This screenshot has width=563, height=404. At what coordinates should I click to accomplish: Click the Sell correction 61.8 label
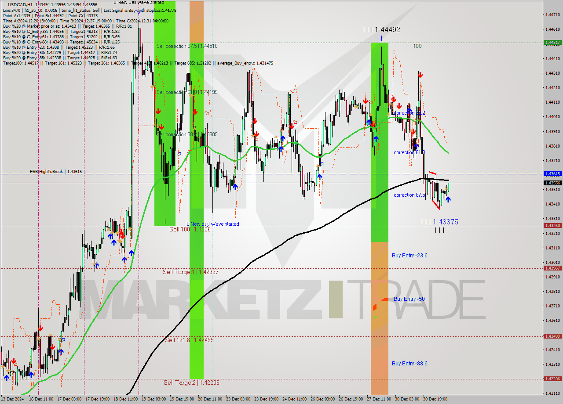187,92
